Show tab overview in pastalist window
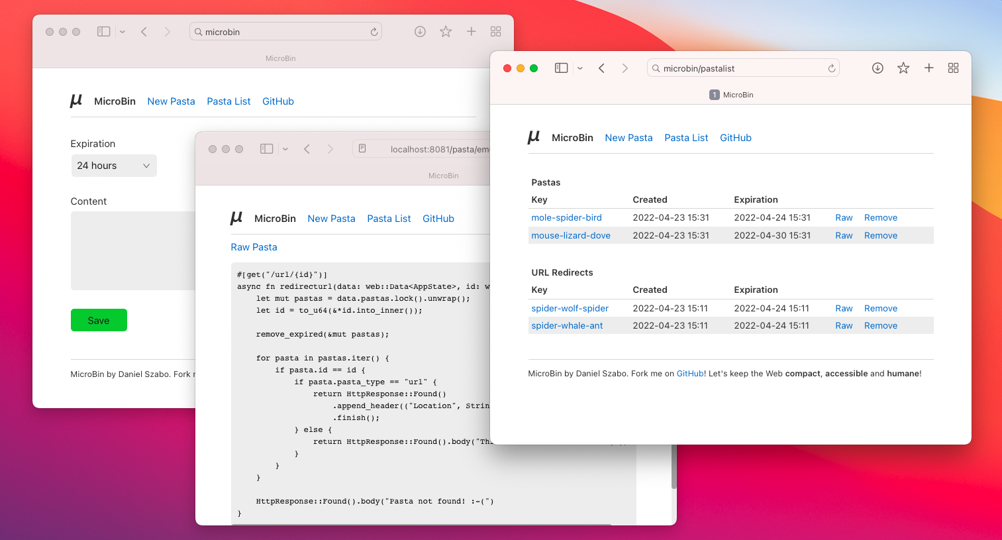1002x540 pixels. click(x=954, y=68)
